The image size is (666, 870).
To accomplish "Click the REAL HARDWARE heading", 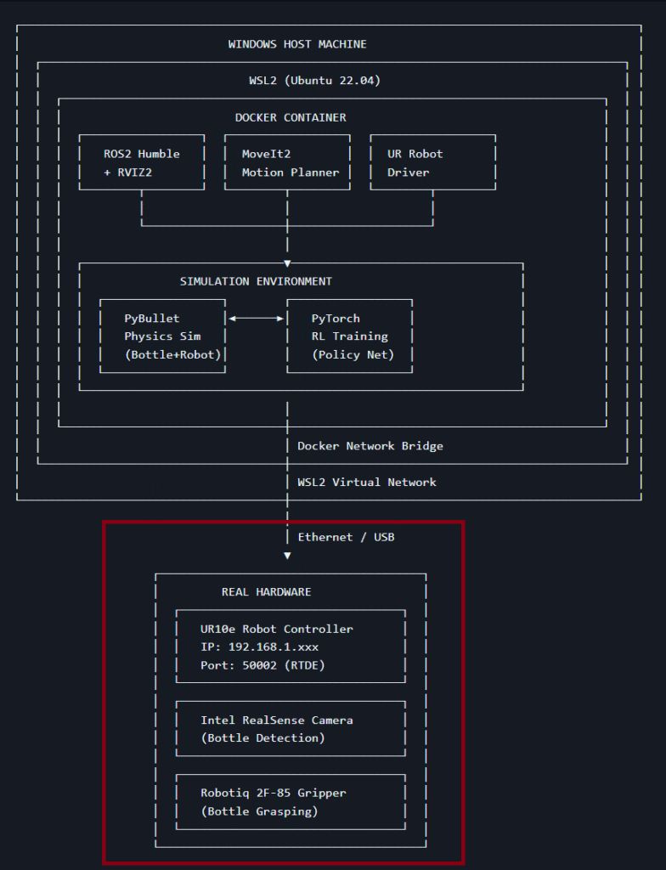I will [266, 592].
